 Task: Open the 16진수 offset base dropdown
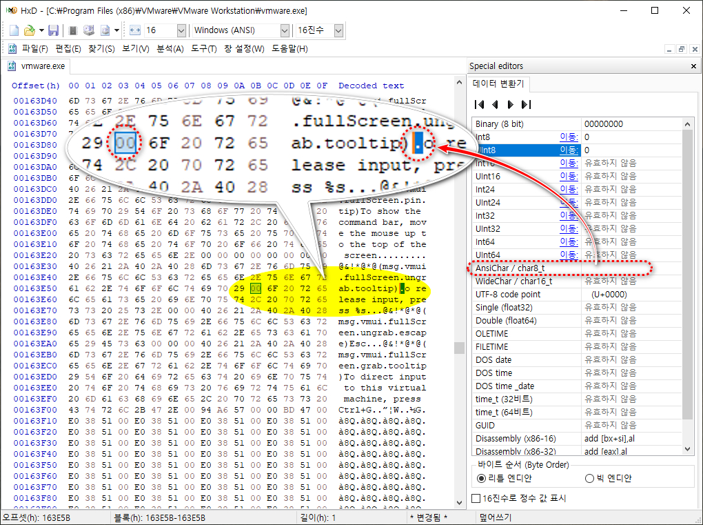[x=338, y=30]
